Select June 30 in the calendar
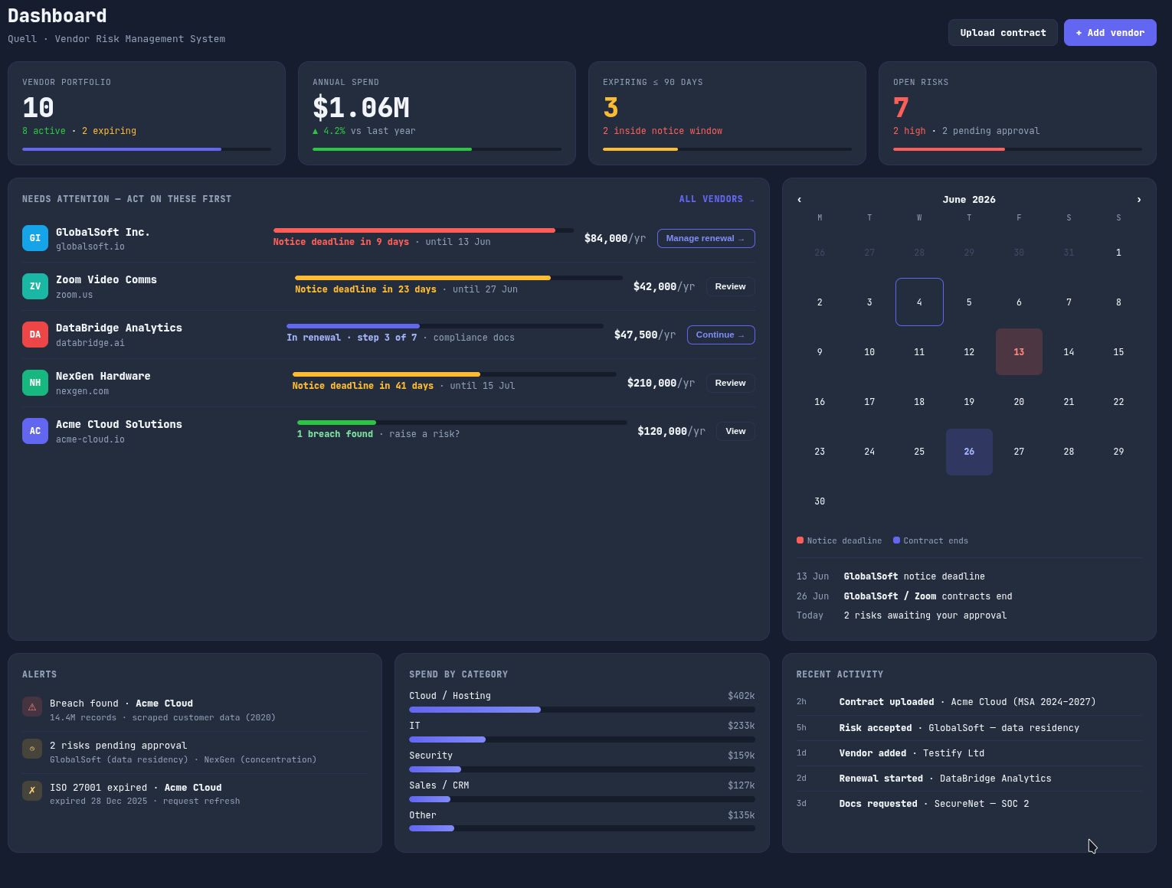This screenshot has height=888, width=1172. coord(820,501)
